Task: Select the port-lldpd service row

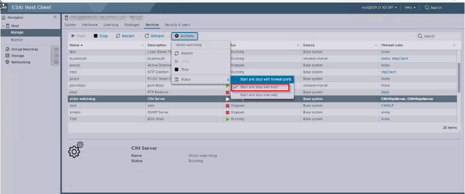Action: pos(263,85)
